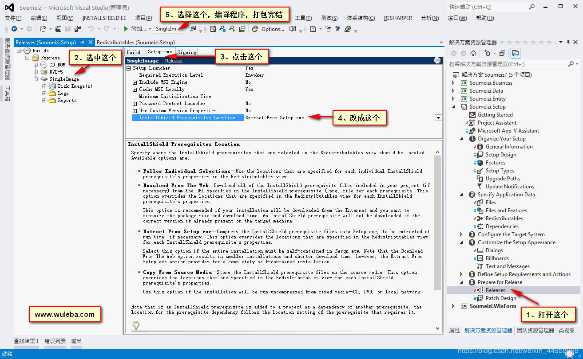Viewport: 583px width, 359px height.
Task: Open the 测试(S) menu
Action: (329, 18)
